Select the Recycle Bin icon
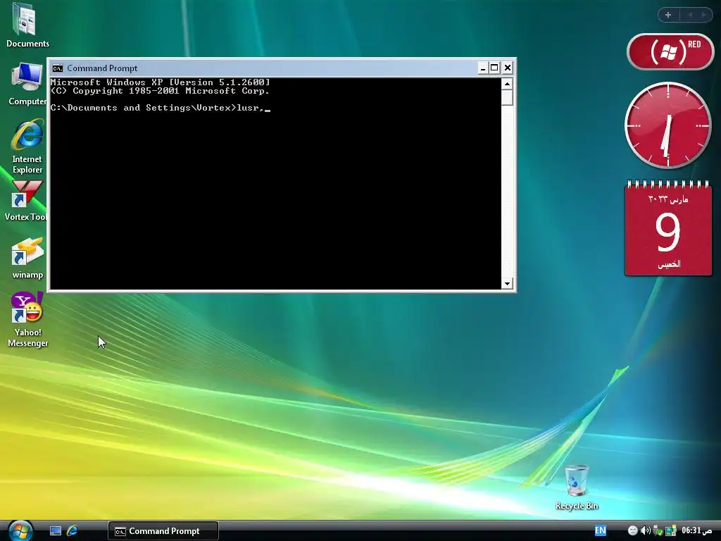The image size is (721, 541). pyautogui.click(x=577, y=487)
